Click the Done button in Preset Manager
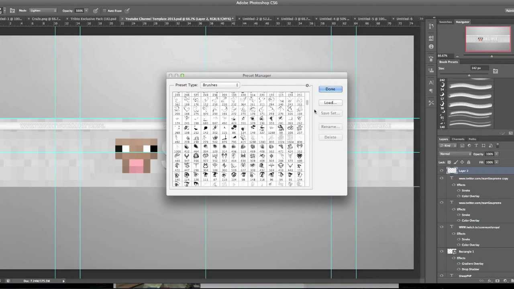514x289 pixels. pos(330,89)
